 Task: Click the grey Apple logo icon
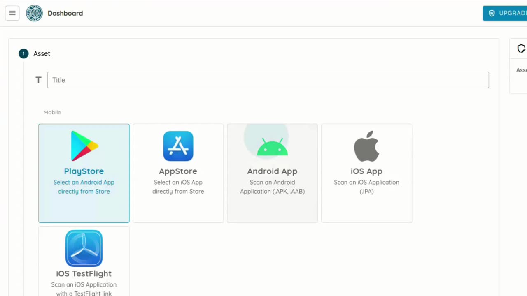(366, 146)
